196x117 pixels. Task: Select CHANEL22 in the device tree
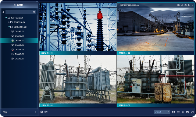tap(20, 54)
